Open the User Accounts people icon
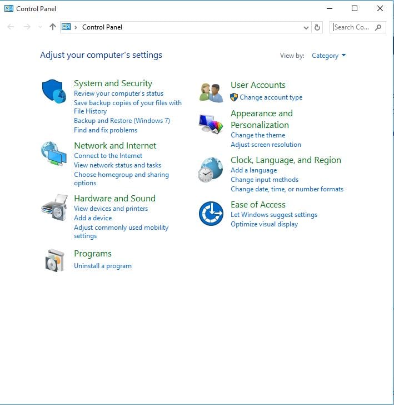 coord(211,93)
